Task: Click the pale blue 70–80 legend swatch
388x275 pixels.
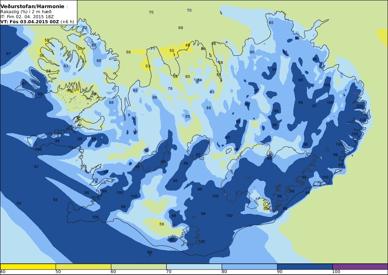Action: click(194, 266)
